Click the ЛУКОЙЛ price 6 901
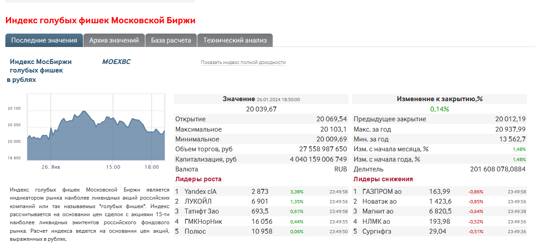This screenshot has width=536, height=243. coord(260,201)
